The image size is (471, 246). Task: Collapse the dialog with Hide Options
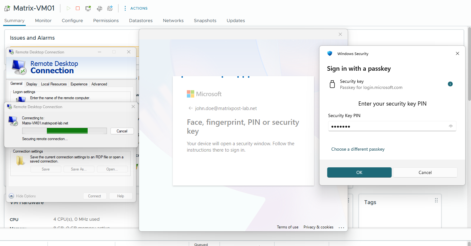[x=22, y=196]
